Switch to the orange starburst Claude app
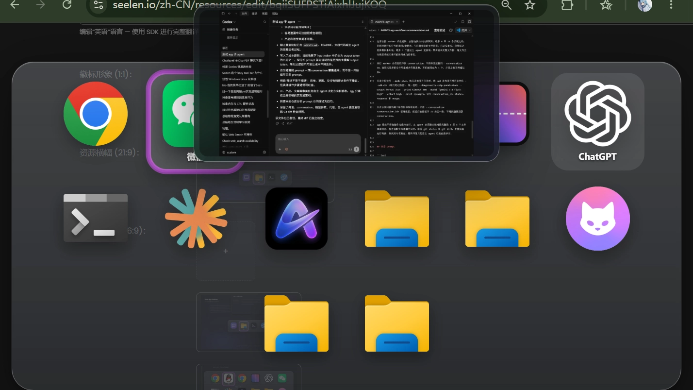693x390 pixels. pos(196,218)
